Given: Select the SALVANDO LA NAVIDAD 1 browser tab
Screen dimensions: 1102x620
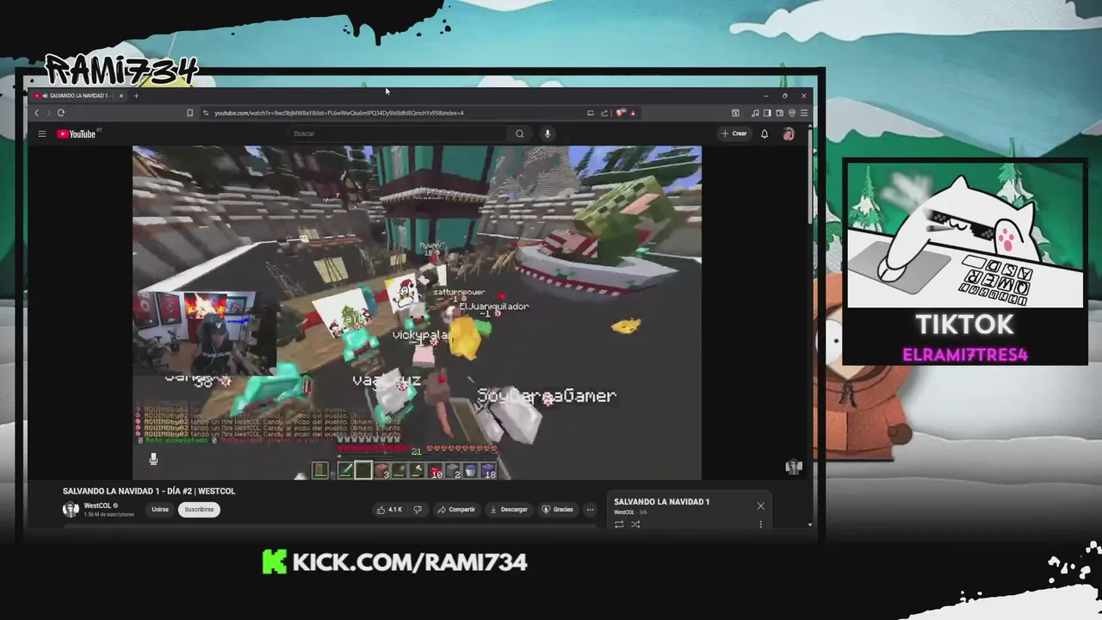Looking at the screenshot, I should 77,96.
